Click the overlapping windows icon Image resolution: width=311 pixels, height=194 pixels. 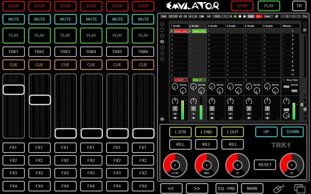point(299,189)
